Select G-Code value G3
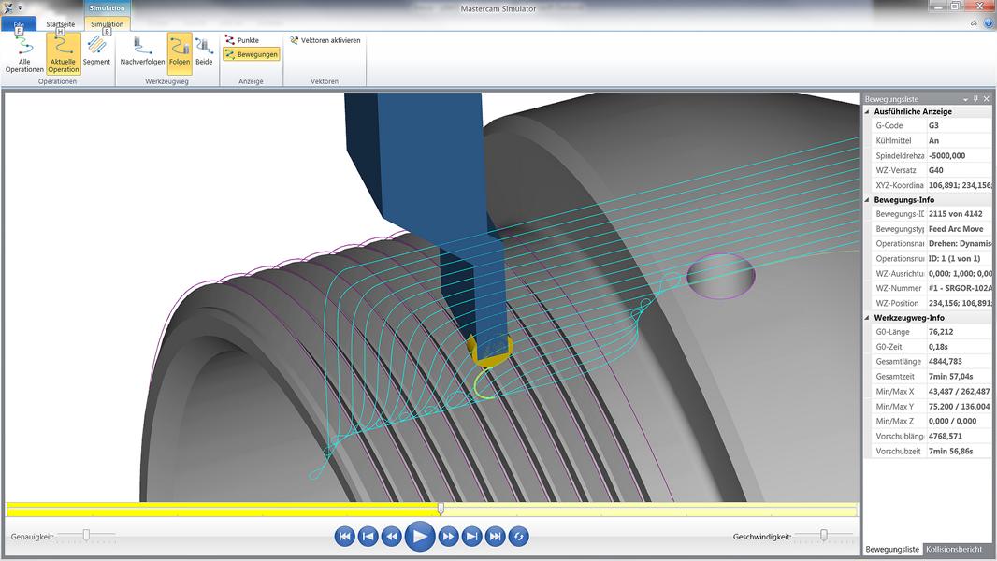Viewport: 997px width, 561px height. point(933,126)
